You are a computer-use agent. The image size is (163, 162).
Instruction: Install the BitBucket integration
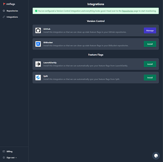click(x=150, y=44)
